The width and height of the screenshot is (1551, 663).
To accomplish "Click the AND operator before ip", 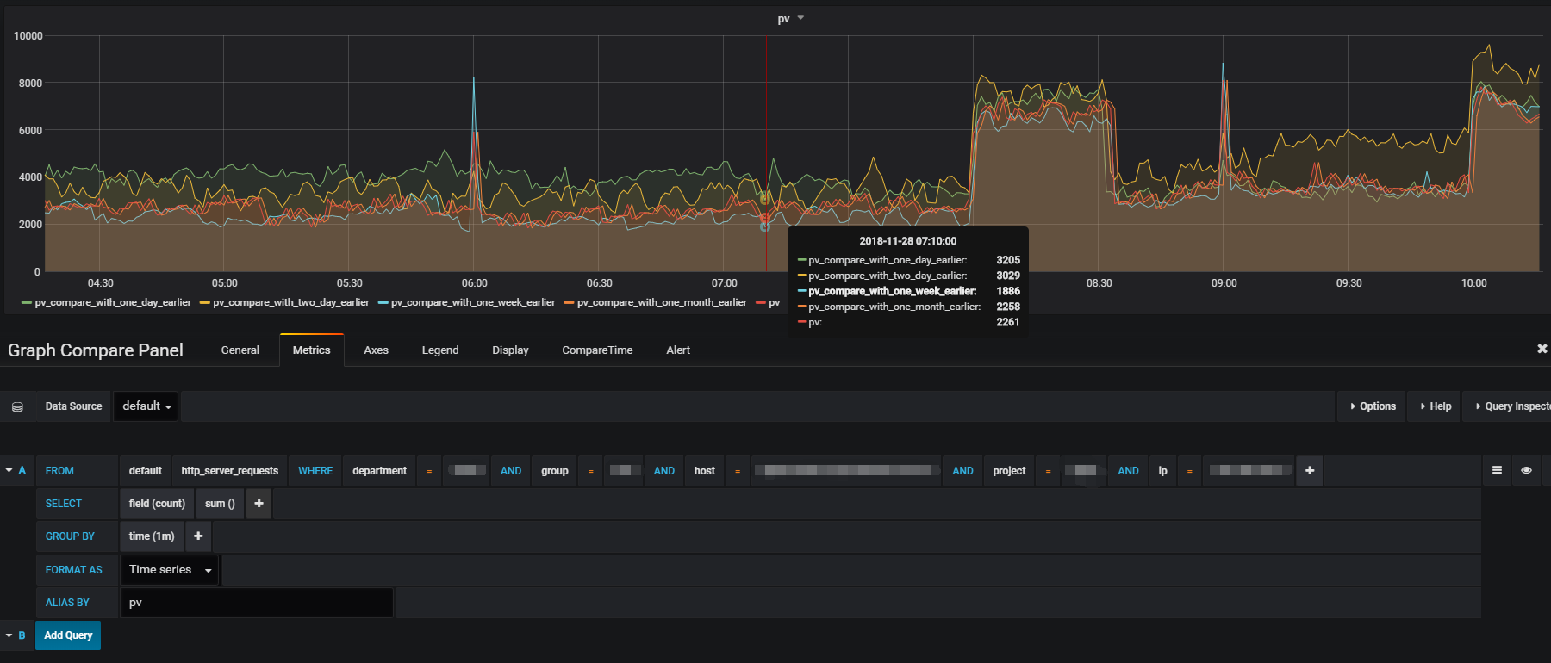I will pyautogui.click(x=1128, y=470).
